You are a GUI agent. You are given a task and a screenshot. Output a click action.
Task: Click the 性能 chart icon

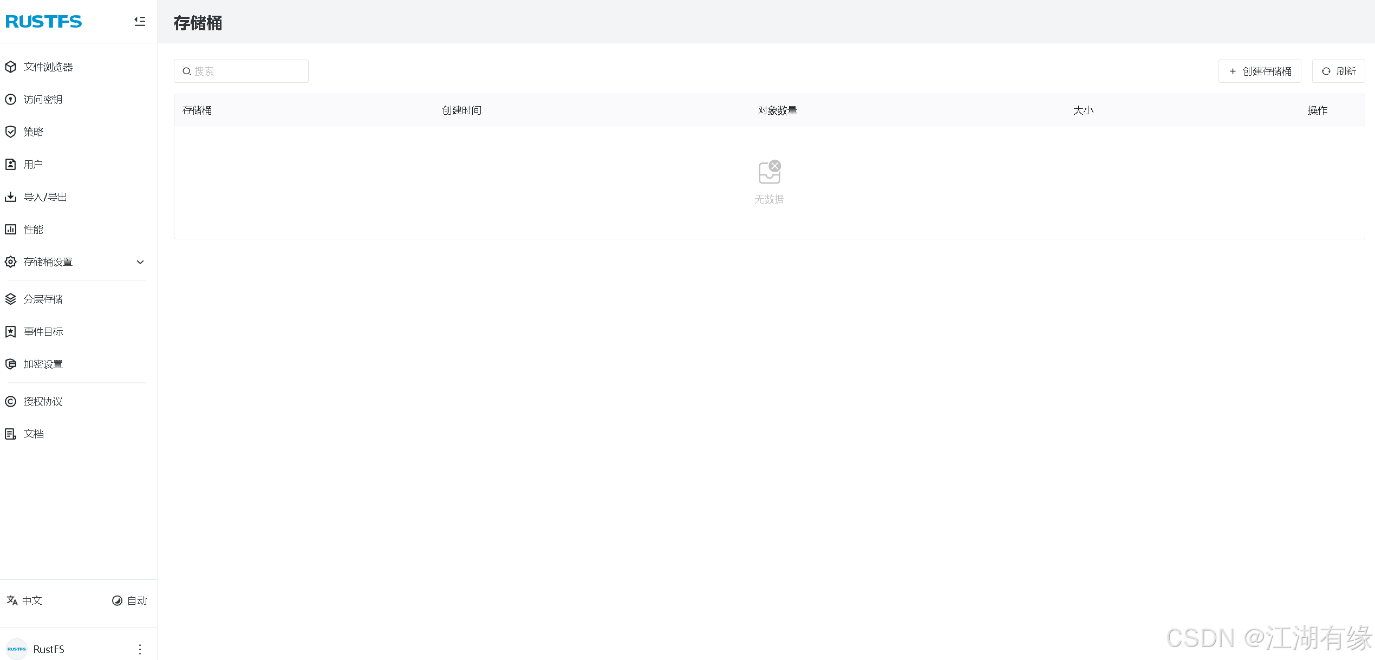[x=11, y=229]
